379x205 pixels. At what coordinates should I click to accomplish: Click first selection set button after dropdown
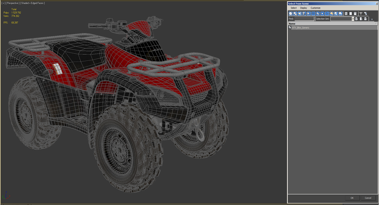point(356,19)
